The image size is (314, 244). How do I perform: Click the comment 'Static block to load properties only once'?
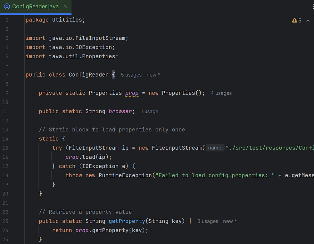point(112,130)
